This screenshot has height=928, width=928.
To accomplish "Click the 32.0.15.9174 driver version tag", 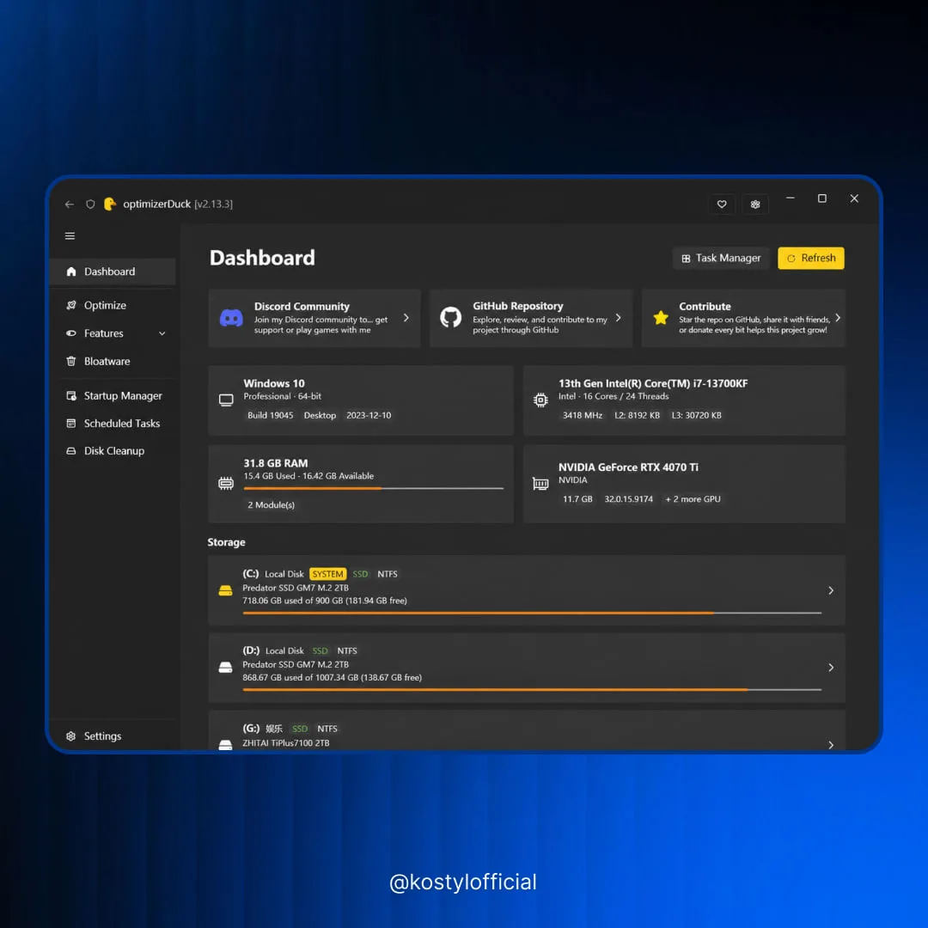I will click(x=628, y=499).
